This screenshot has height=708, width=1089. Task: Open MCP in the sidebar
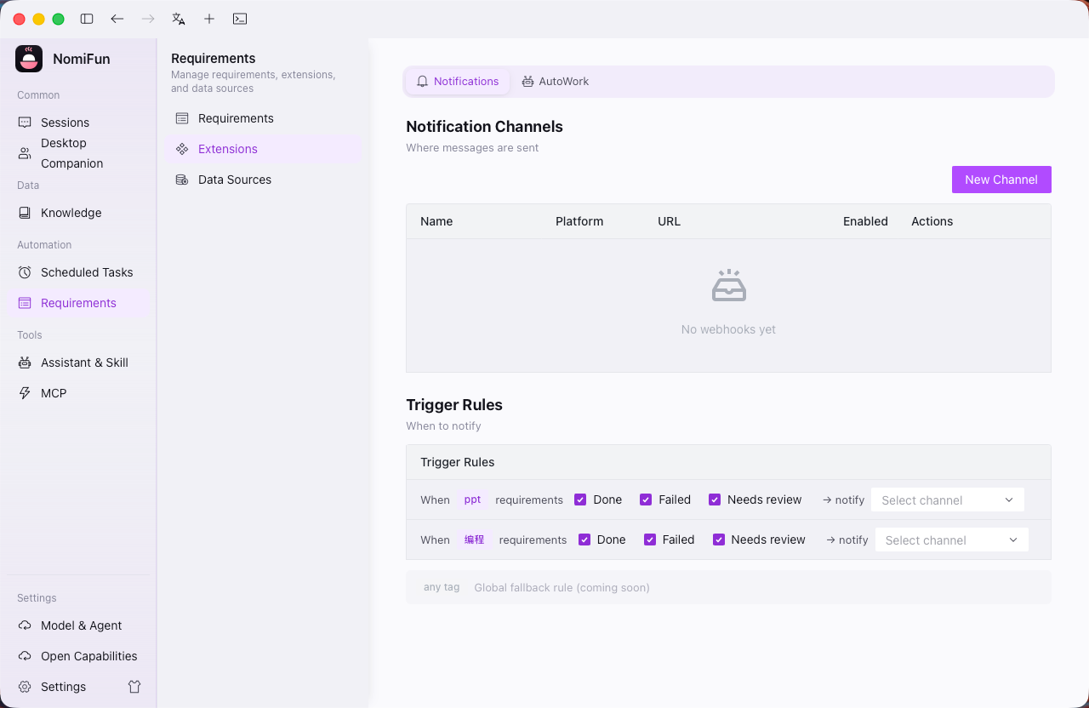(78, 393)
